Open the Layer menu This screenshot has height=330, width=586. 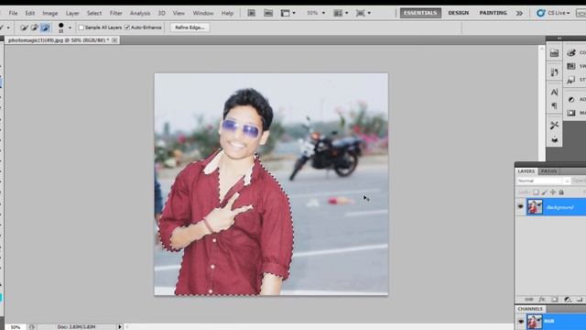pos(72,13)
